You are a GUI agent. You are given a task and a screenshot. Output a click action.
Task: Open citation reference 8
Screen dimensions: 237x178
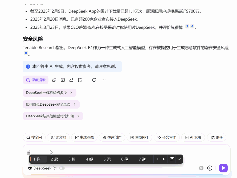[x=26, y=53]
